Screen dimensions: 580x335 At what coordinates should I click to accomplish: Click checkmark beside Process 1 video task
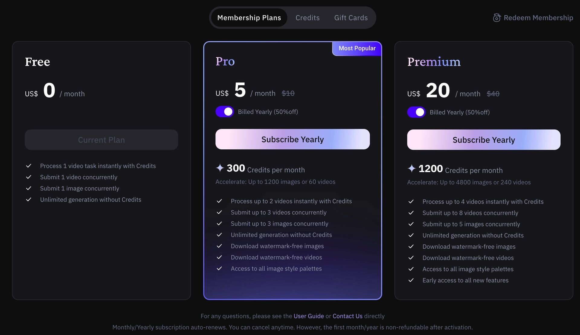(29, 166)
